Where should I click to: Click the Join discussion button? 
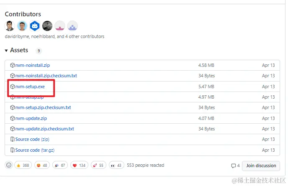point(261,166)
